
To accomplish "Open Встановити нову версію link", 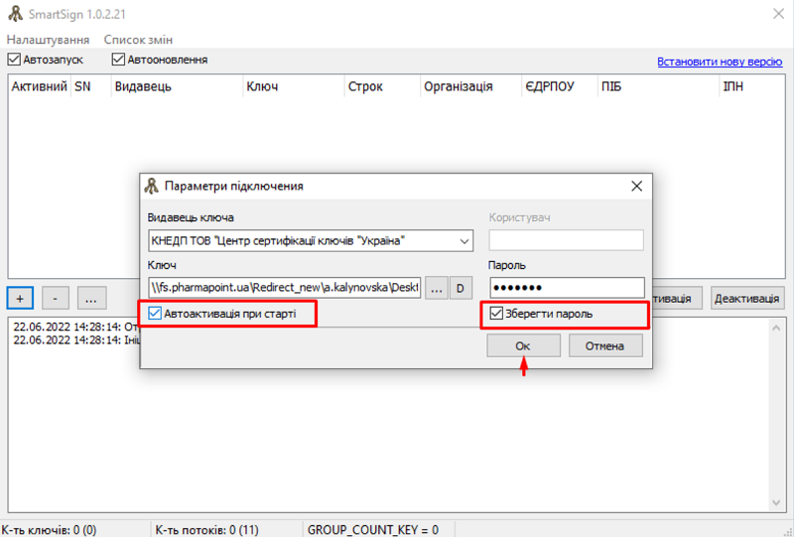I will tap(720, 62).
